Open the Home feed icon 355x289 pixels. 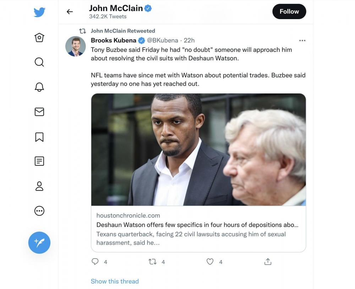(x=39, y=38)
